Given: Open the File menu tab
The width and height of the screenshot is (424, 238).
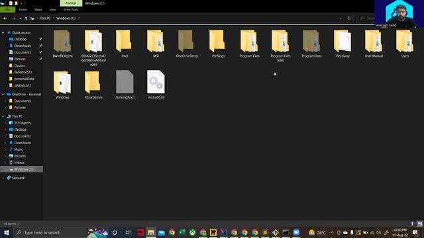Looking at the screenshot, I should 7,9.
